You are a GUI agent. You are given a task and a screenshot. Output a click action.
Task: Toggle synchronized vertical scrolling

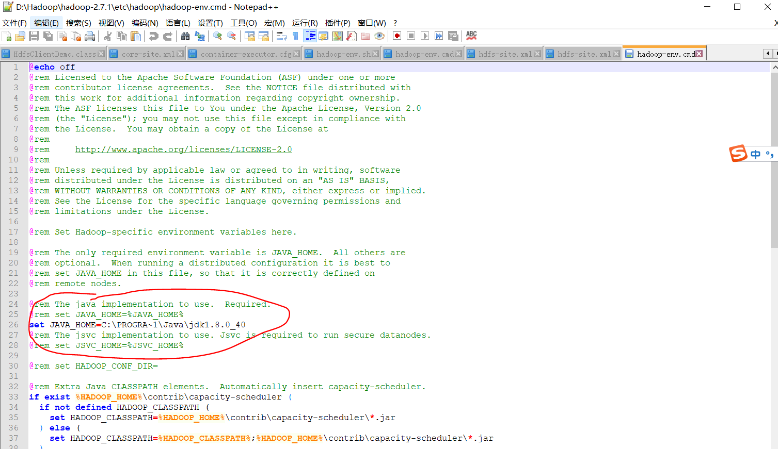click(249, 36)
